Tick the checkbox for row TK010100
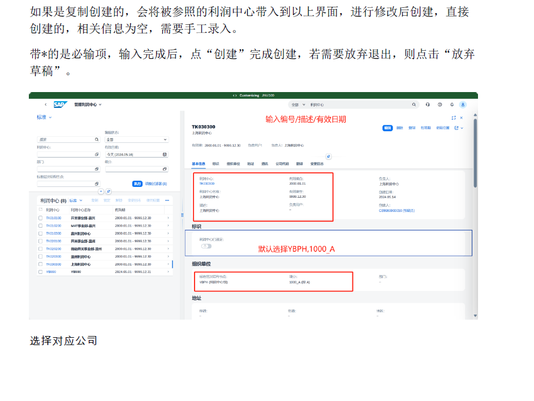This screenshot has height=401, width=534. tap(40, 217)
